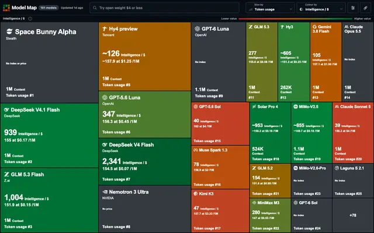Screen dimensions: 374x233
Task: Click 'Token usage #17' on Kimi K3
Action: tap(207, 228)
